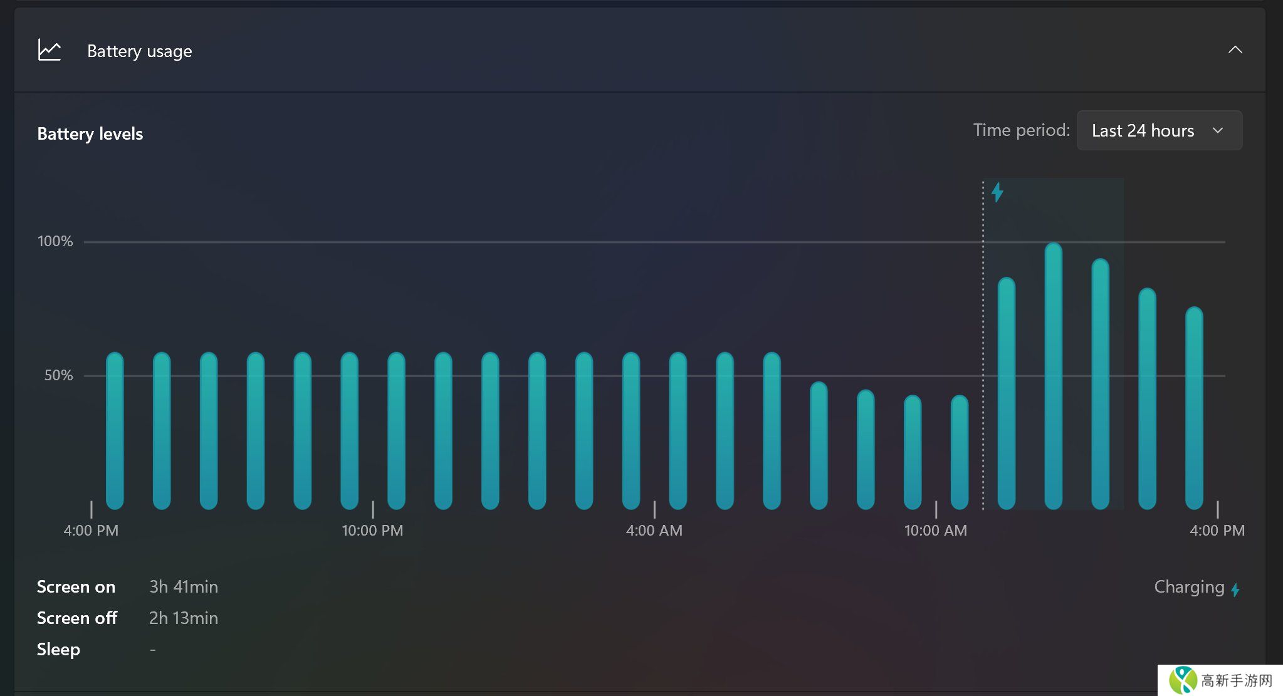Screen dimensions: 1283x696
Task: Click the 10:00 PM axis label
Action: click(372, 531)
